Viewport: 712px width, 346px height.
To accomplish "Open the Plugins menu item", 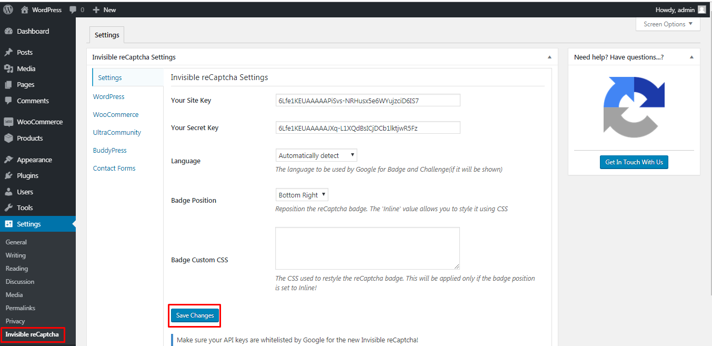I will (x=38, y=176).
